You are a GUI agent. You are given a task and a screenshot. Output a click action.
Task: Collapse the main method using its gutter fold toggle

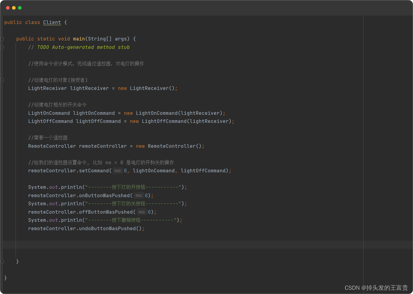(2, 39)
